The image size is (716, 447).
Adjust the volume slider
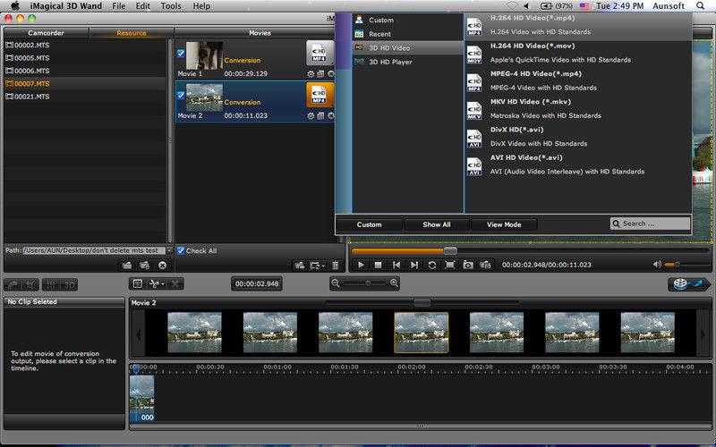(x=686, y=265)
